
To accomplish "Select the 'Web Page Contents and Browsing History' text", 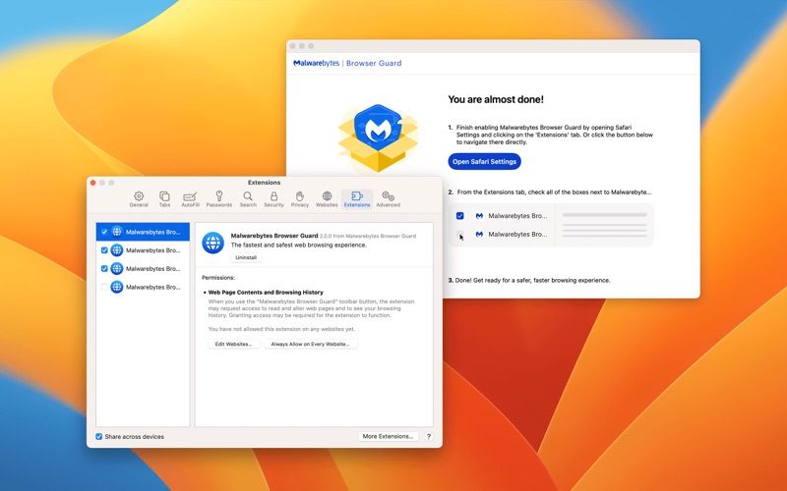I will coord(266,292).
